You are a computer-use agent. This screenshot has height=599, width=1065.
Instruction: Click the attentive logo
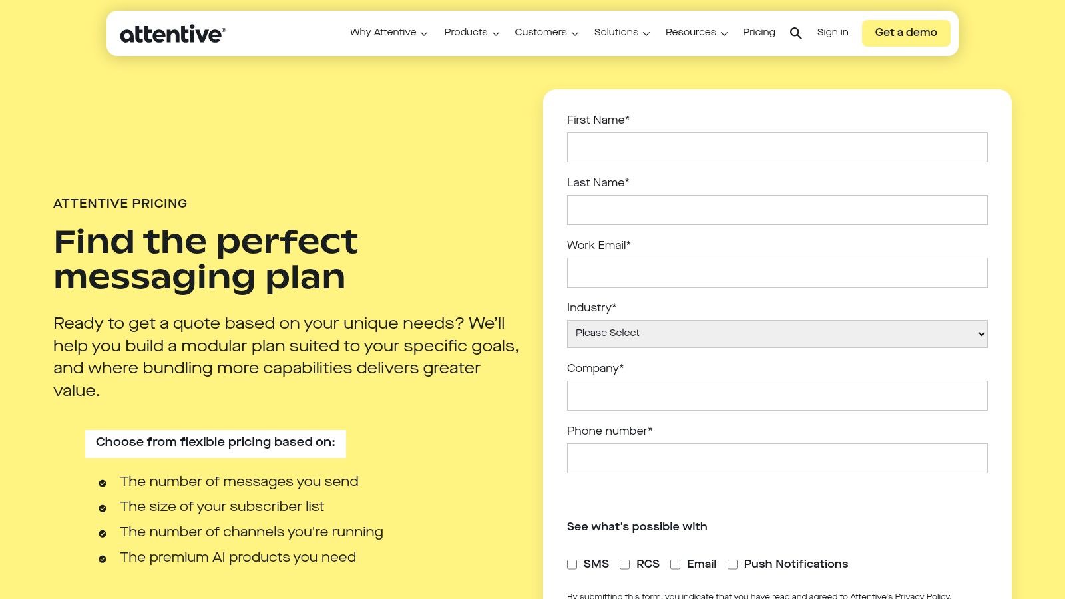pyautogui.click(x=172, y=33)
